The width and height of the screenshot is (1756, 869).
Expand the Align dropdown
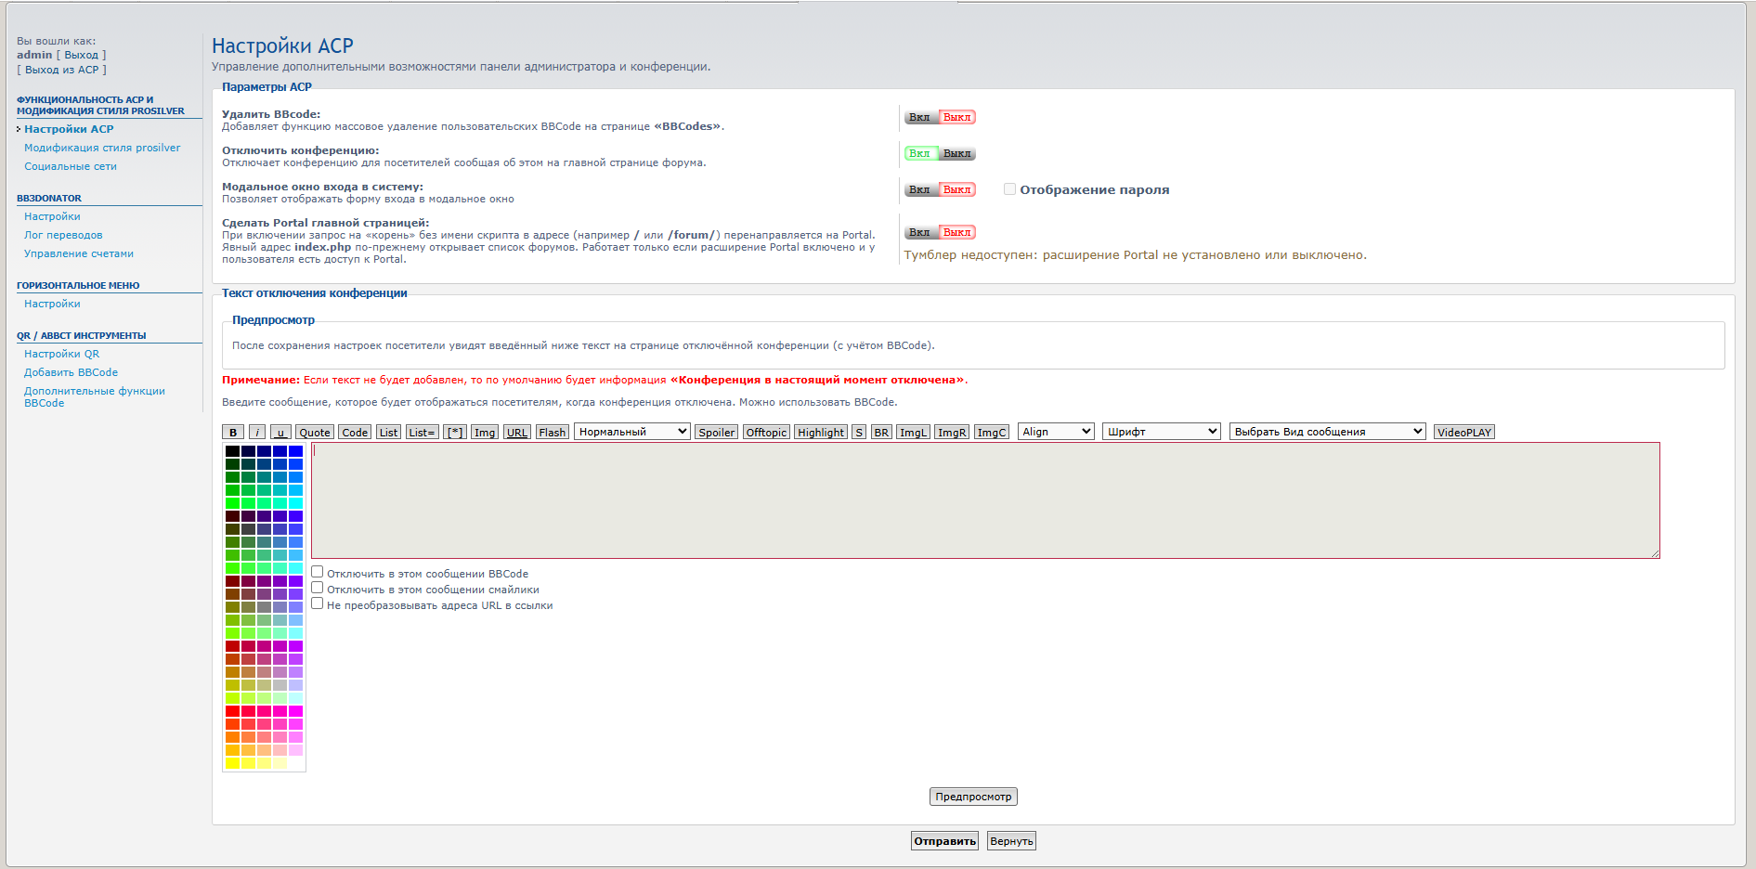click(x=1056, y=432)
